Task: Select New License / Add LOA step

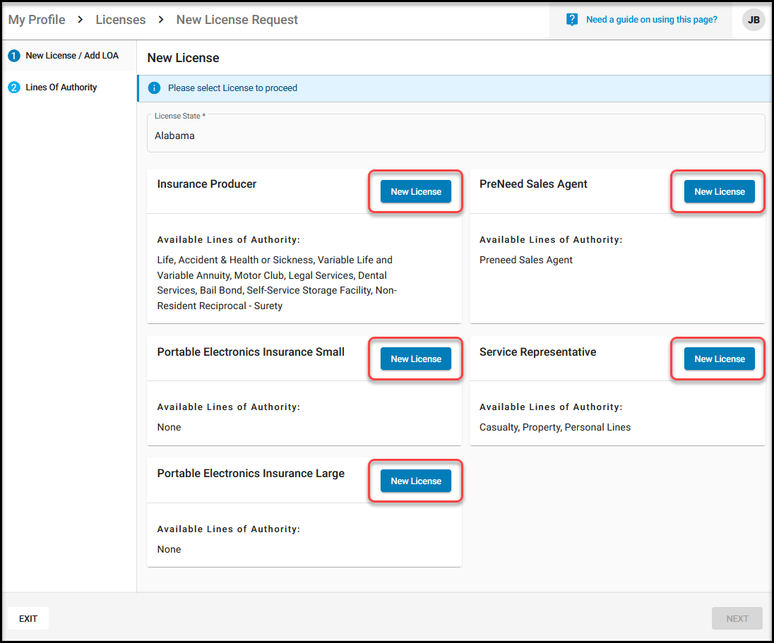Action: [x=72, y=56]
